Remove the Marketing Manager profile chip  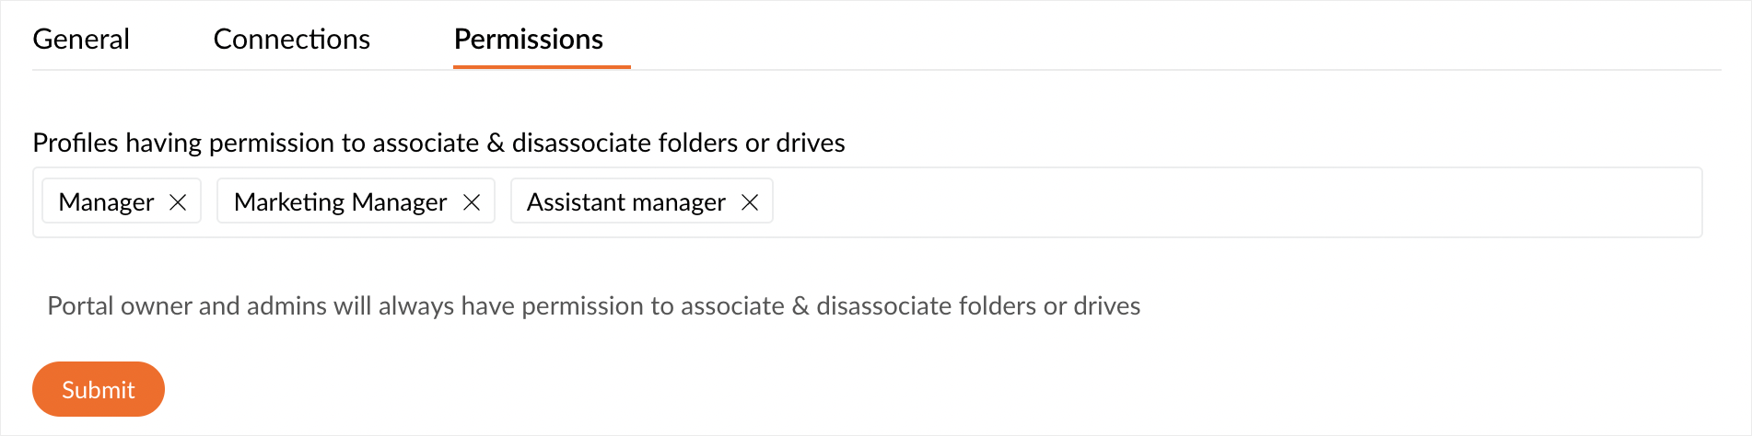pos(472,202)
